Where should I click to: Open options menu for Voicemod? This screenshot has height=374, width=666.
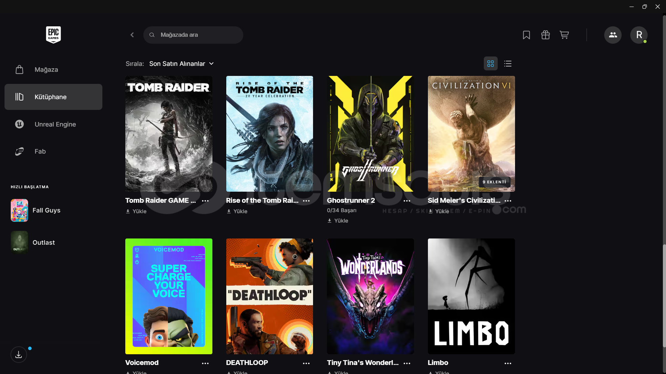point(205,363)
